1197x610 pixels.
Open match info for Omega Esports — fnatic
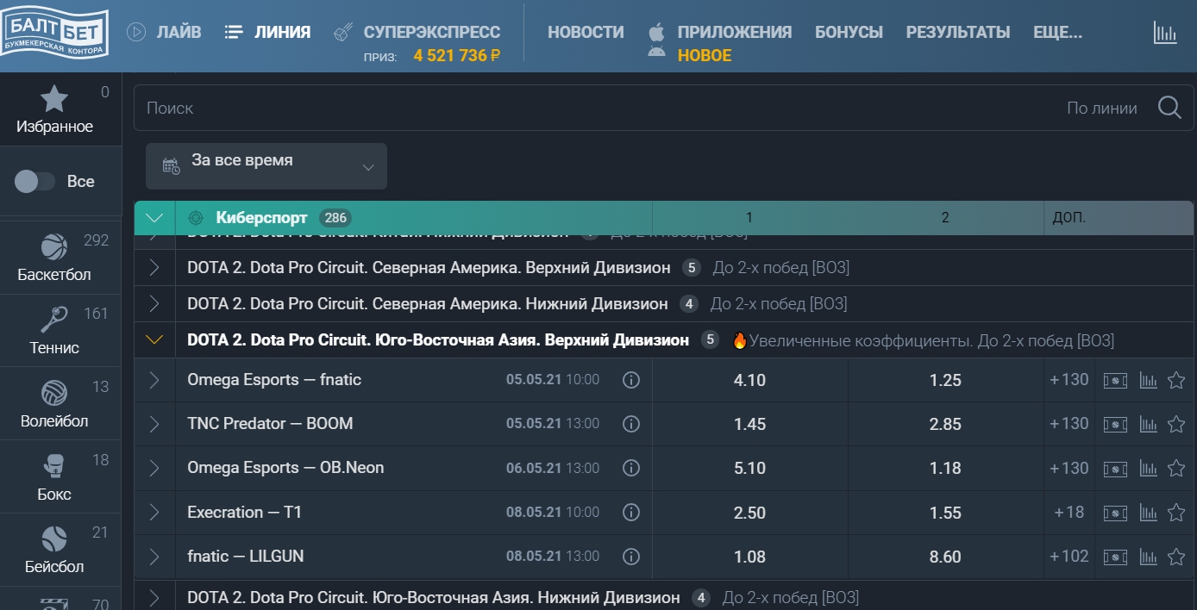point(630,379)
